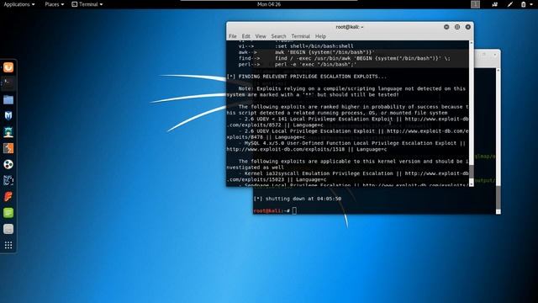Image resolution: width=538 pixels, height=303 pixels.
Task: Click the 'Note: Exploits relying on a compile' line
Action: (x=351, y=88)
